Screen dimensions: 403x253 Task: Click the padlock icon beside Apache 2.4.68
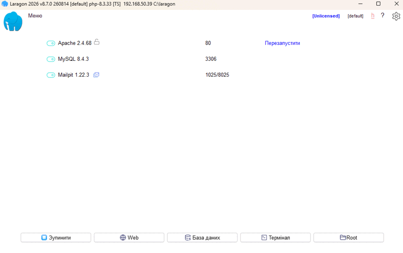coord(96,42)
